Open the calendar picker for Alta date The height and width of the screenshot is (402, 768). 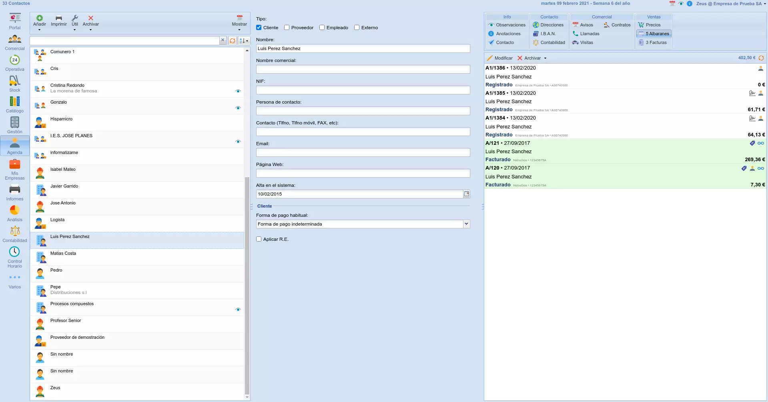[x=466, y=194]
